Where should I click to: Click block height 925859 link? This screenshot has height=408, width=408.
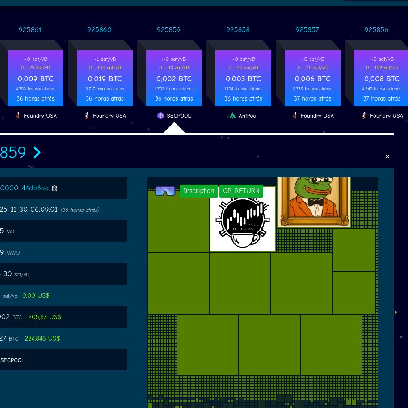point(168,30)
